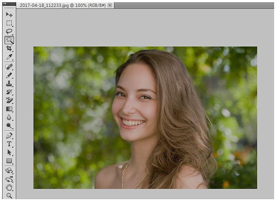Select the Blur tool
The image size is (277, 201).
pos(9,117)
